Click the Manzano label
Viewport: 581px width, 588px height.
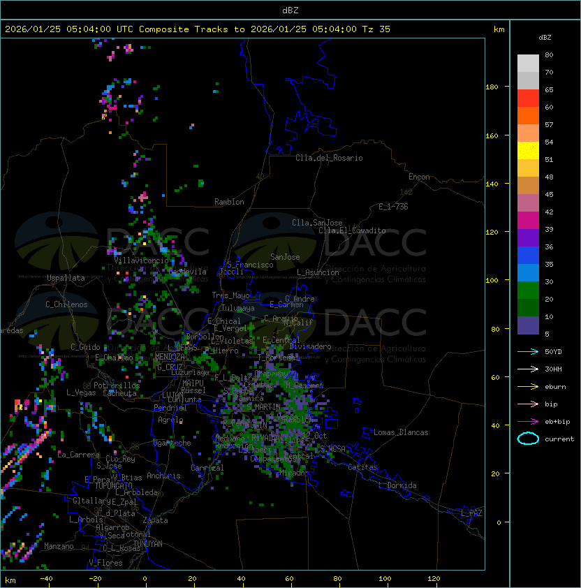59,546
